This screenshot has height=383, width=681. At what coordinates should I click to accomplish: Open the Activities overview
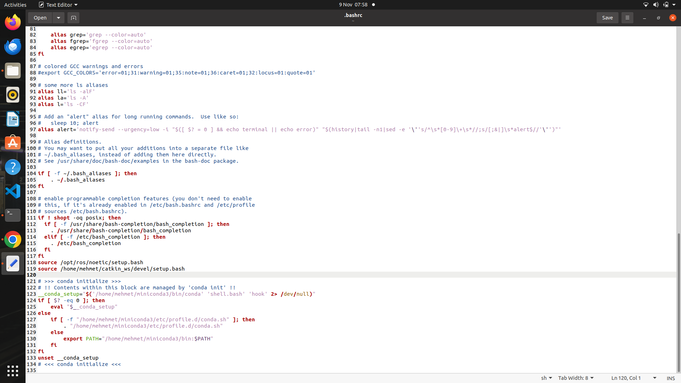(x=15, y=5)
